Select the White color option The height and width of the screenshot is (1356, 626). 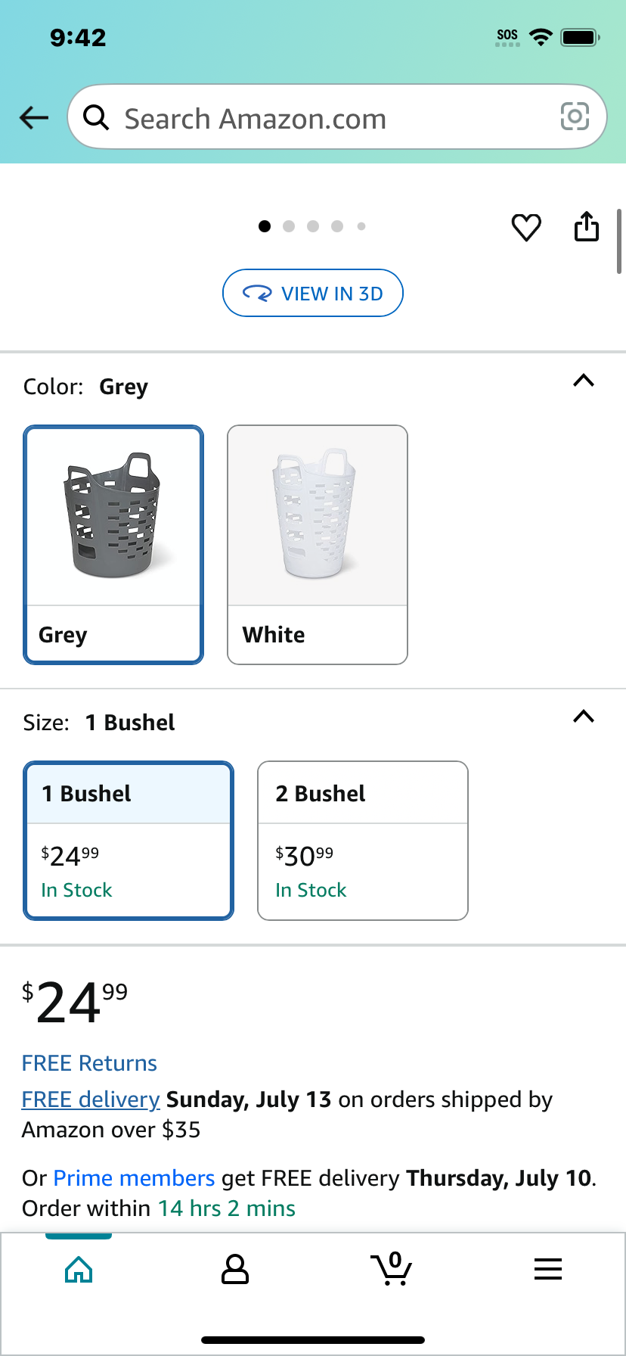(318, 545)
